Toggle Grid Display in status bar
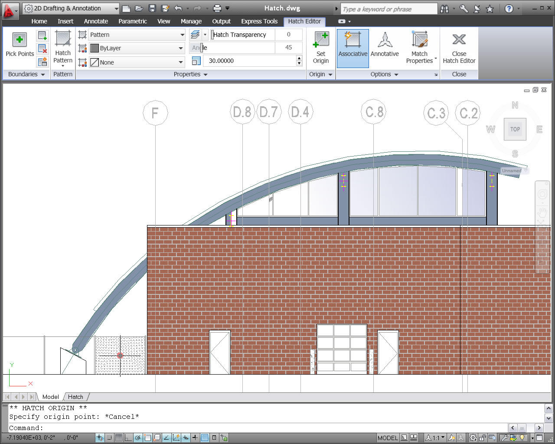555x444 pixels. click(119, 437)
